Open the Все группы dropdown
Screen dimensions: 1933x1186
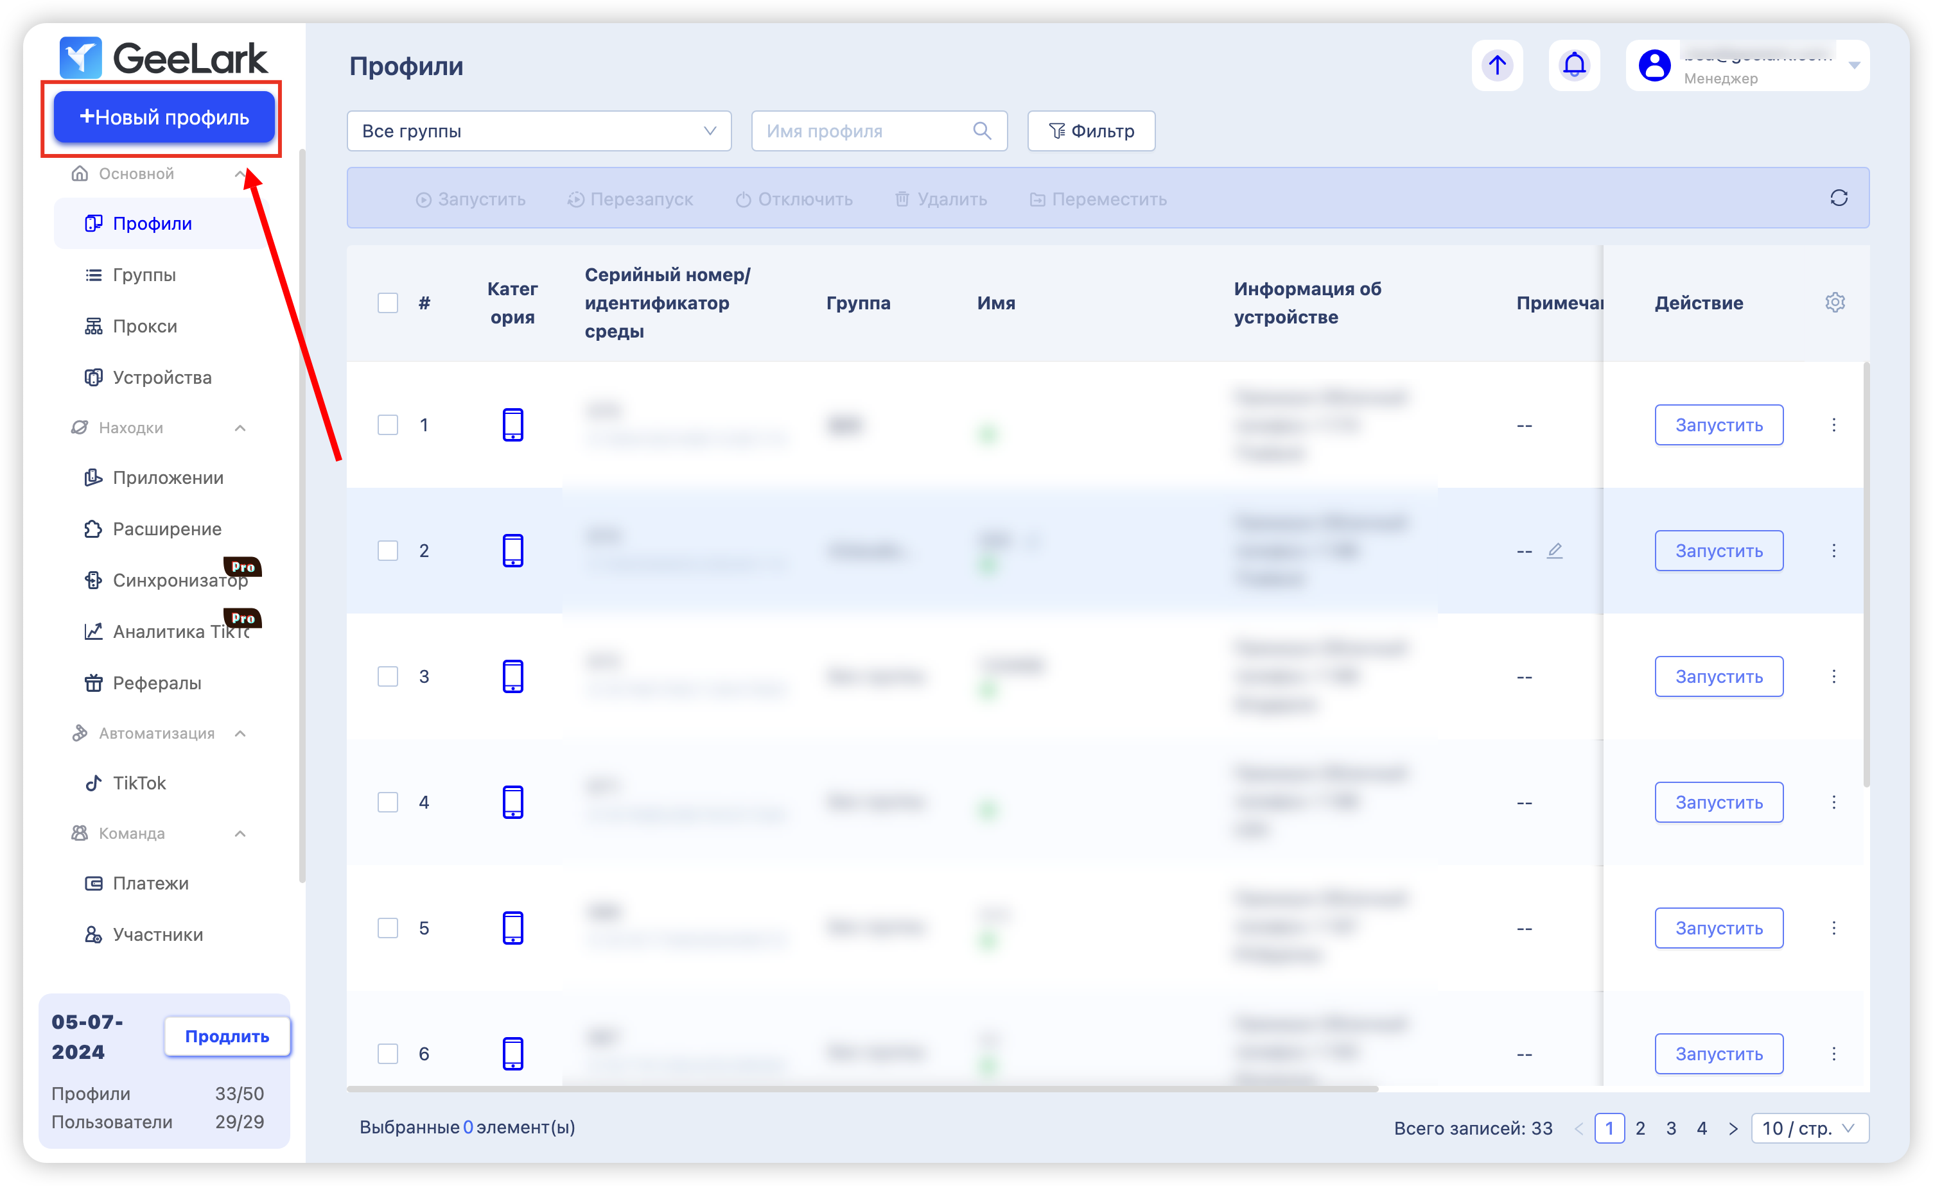coord(538,131)
